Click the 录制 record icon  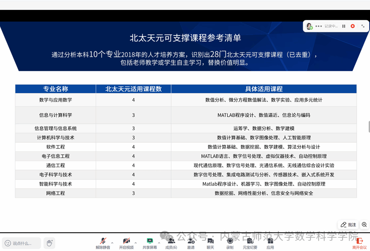230,242
